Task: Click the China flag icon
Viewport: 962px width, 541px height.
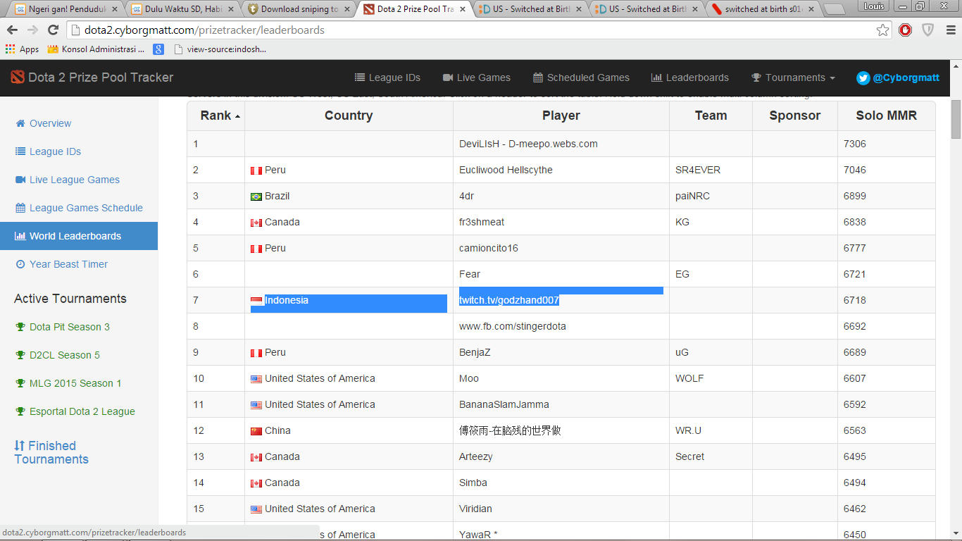Action: click(x=256, y=431)
